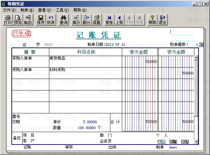Open the 文件(F) menu
This screenshot has width=210, height=155.
coord(9,10)
